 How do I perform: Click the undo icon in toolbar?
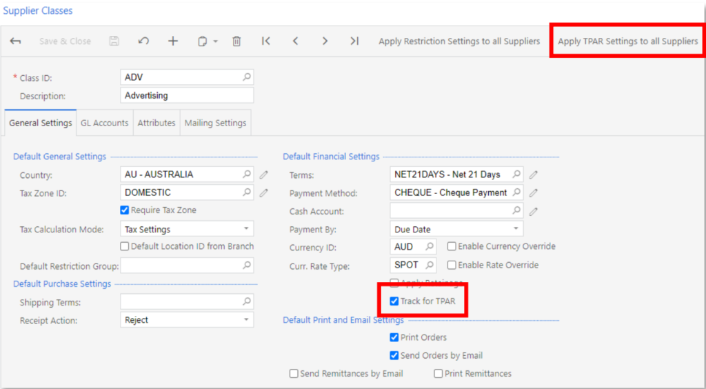(x=143, y=41)
